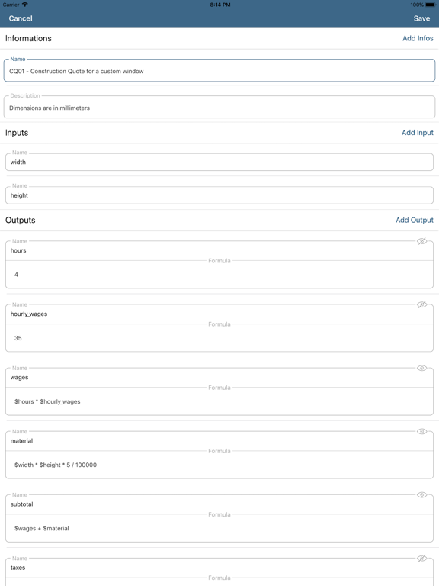439x586 pixels.
Task: Tap the Informations section header
Action: coord(28,38)
